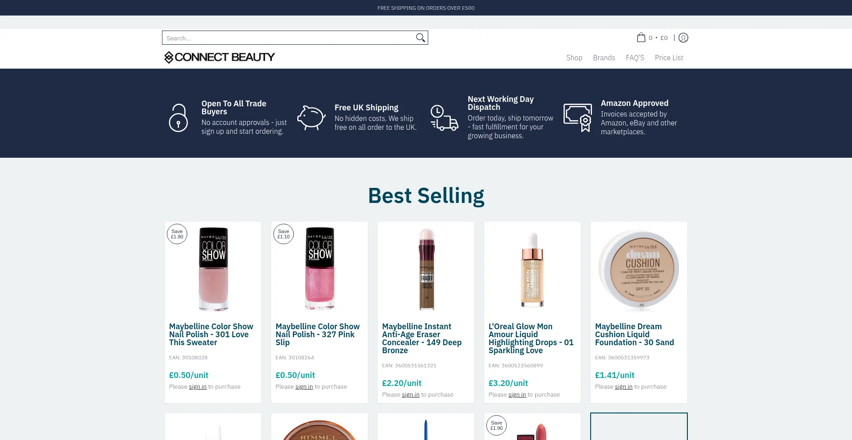Open the shopping bag cart icon
Image resolution: width=852 pixels, height=440 pixels.
tap(641, 38)
